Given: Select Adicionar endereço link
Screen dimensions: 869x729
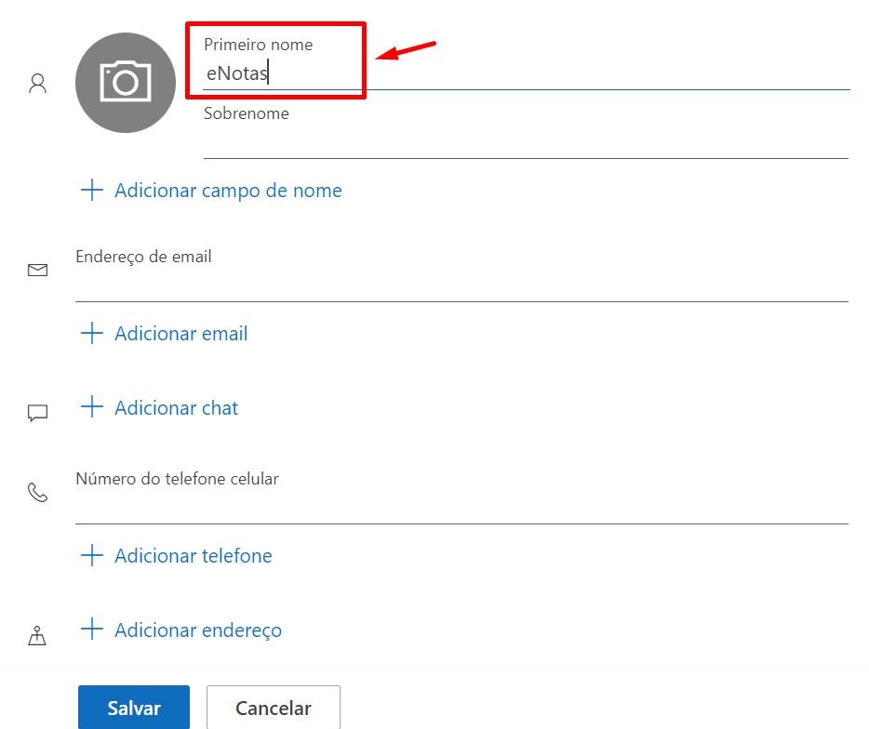Looking at the screenshot, I should tap(198, 630).
